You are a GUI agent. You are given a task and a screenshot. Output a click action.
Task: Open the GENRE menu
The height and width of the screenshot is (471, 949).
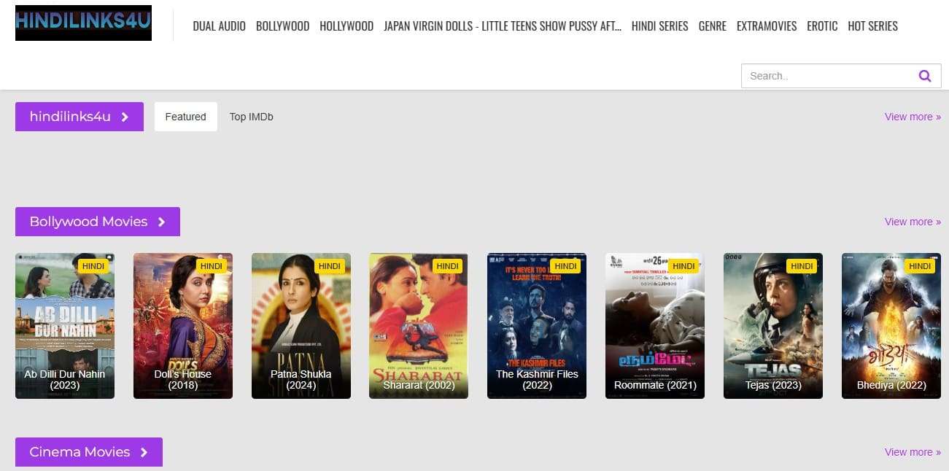click(x=712, y=26)
